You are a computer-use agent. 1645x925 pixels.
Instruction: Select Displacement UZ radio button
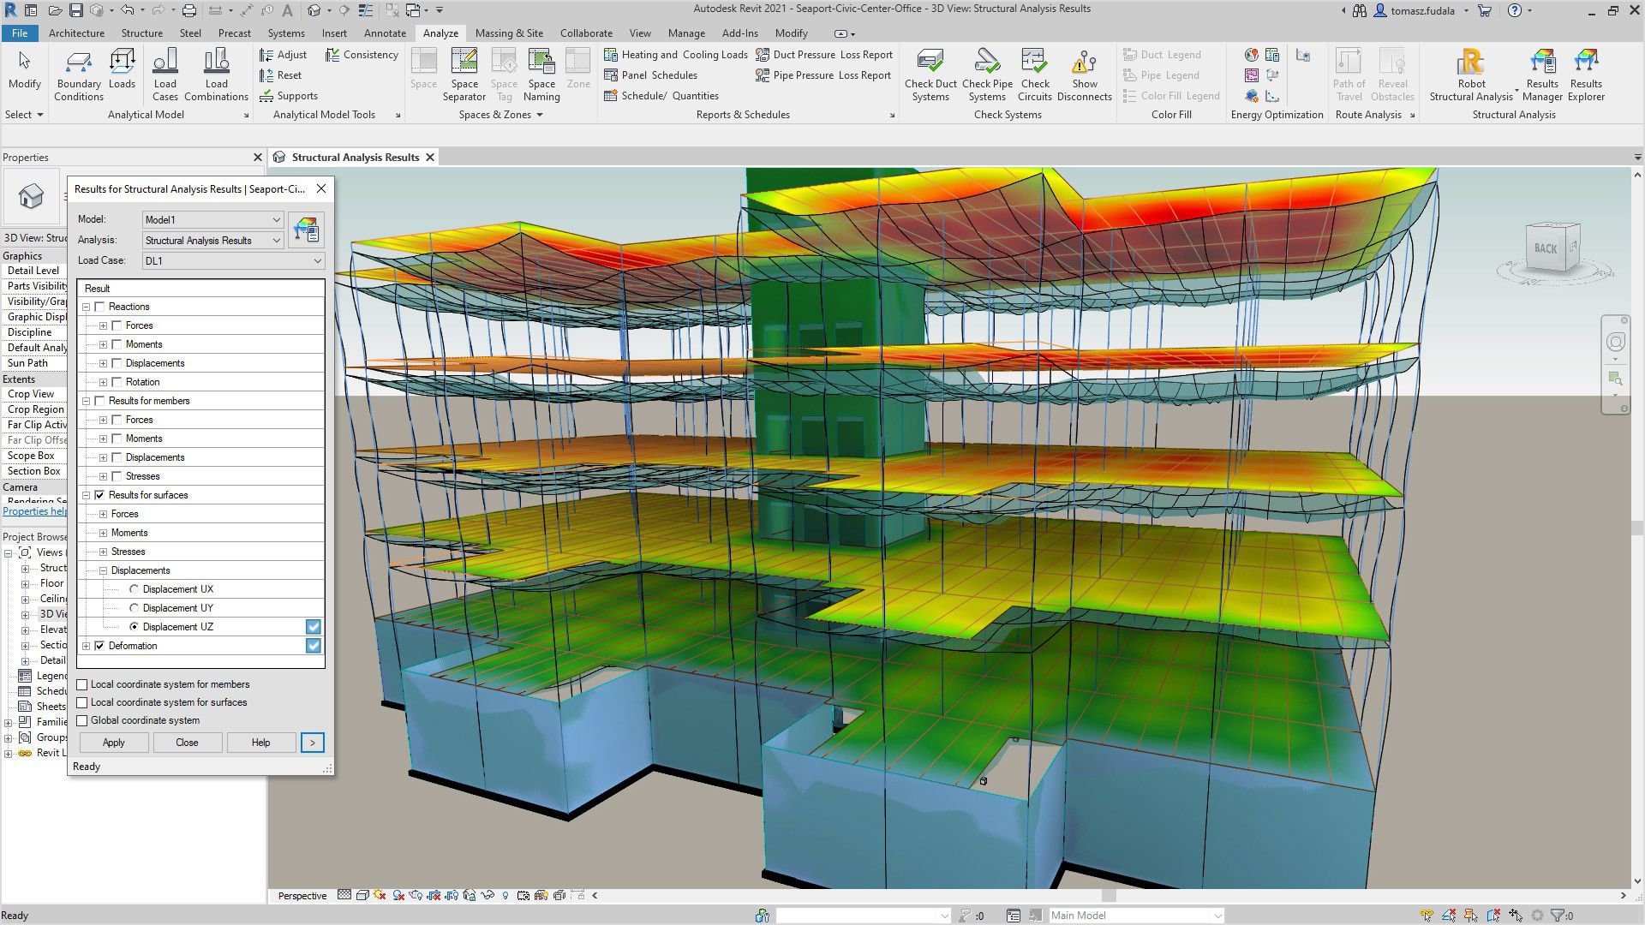pos(135,626)
